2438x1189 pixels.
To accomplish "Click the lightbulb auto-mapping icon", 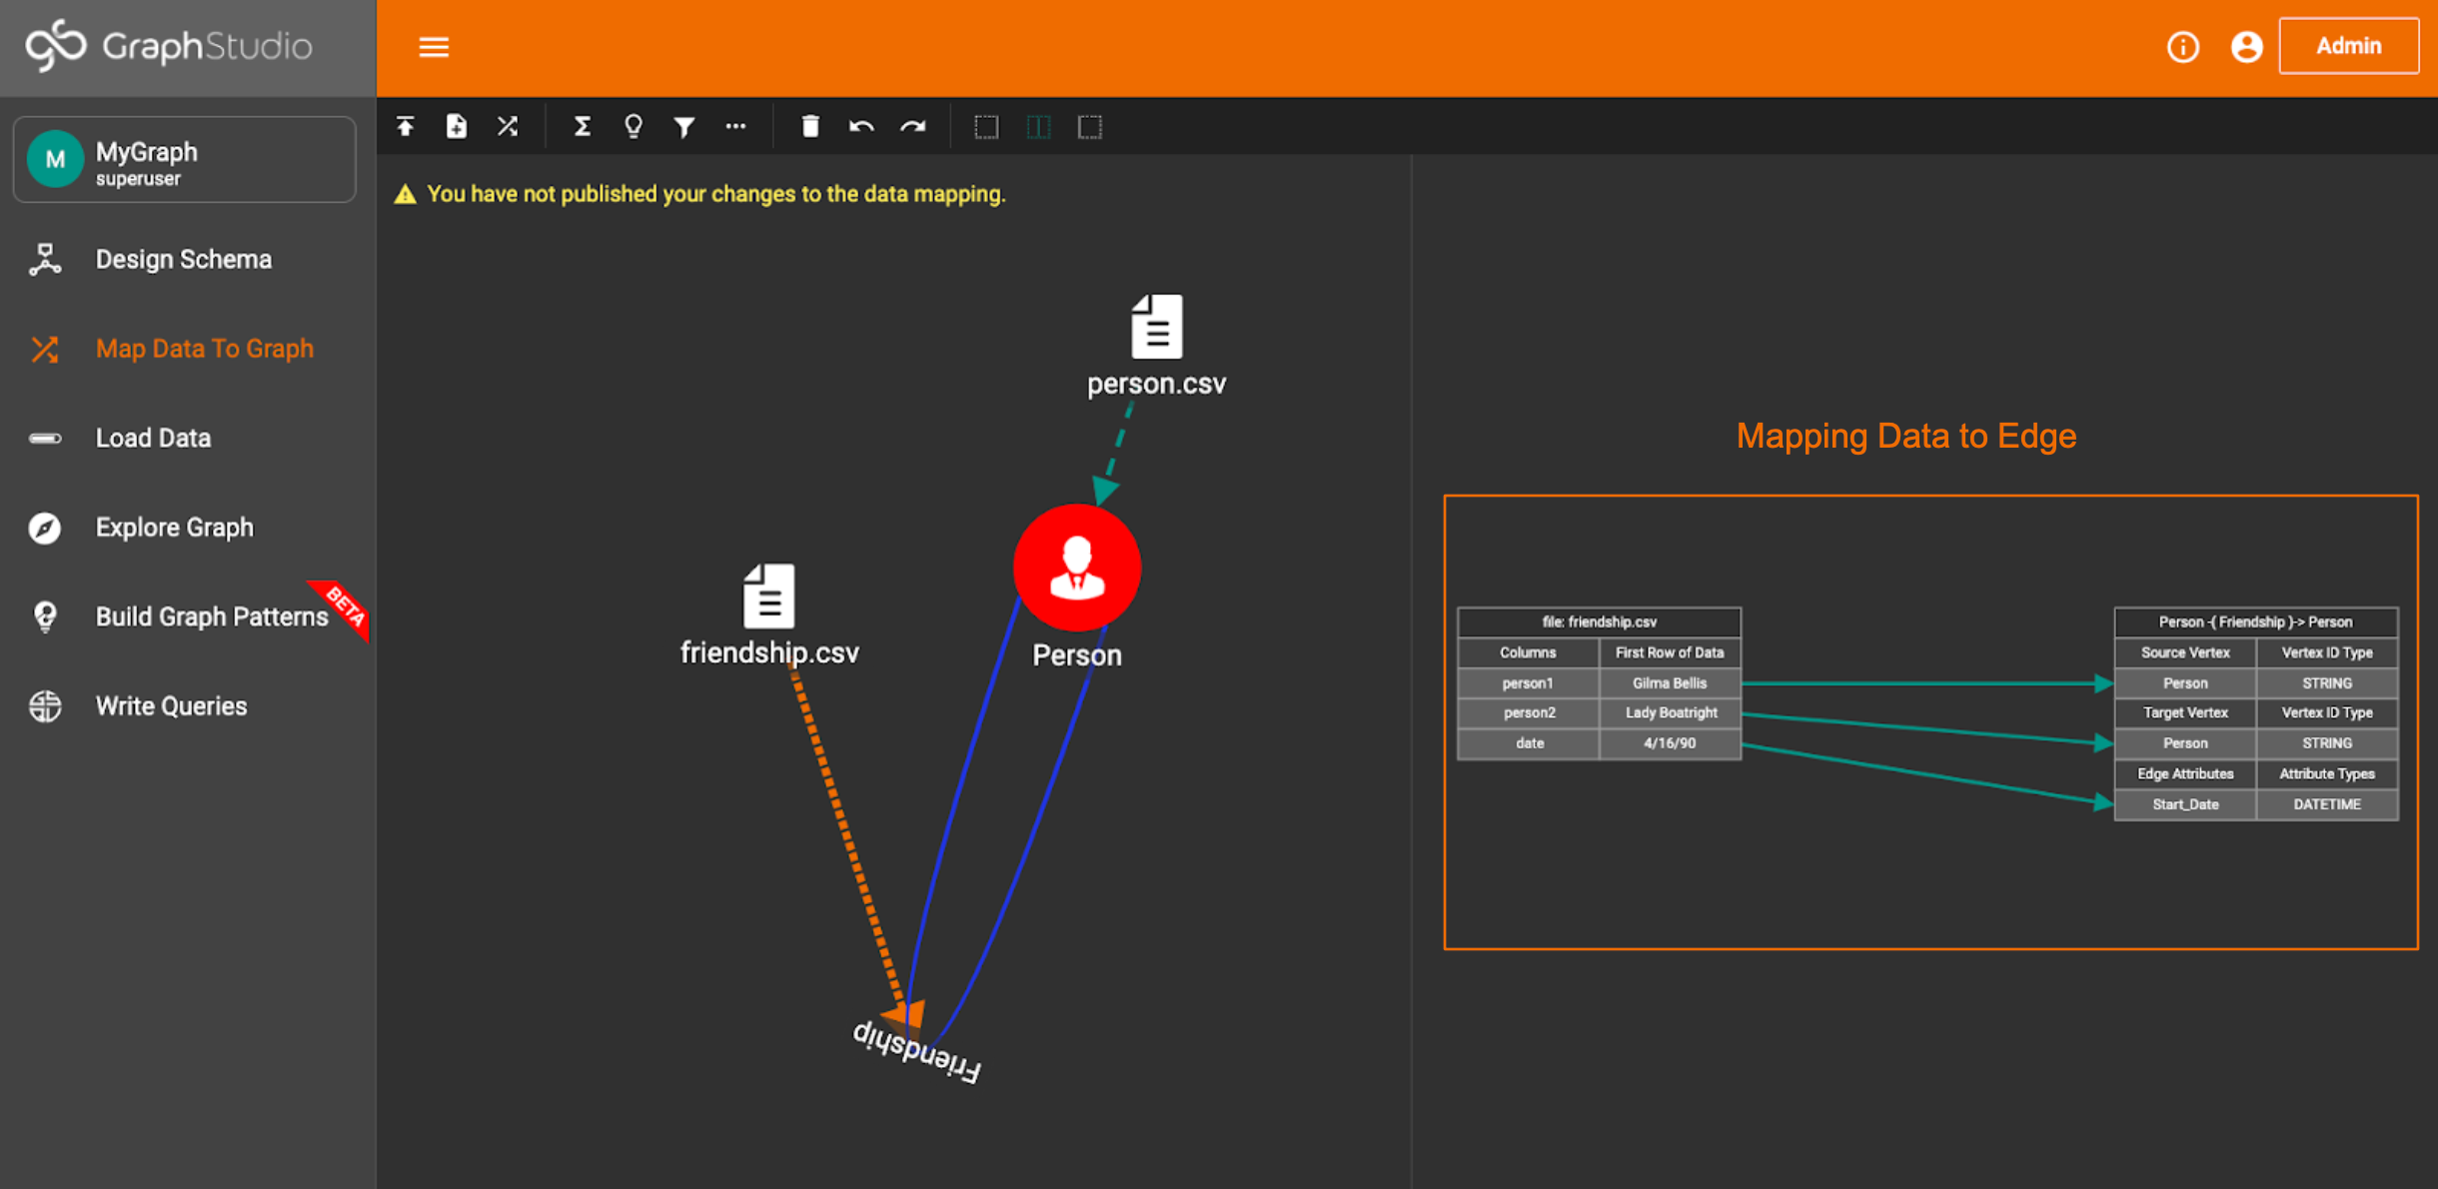I will pyautogui.click(x=633, y=127).
